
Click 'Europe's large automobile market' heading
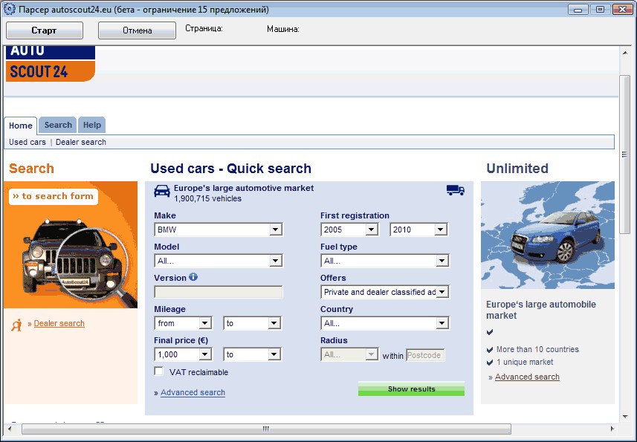pyautogui.click(x=540, y=310)
